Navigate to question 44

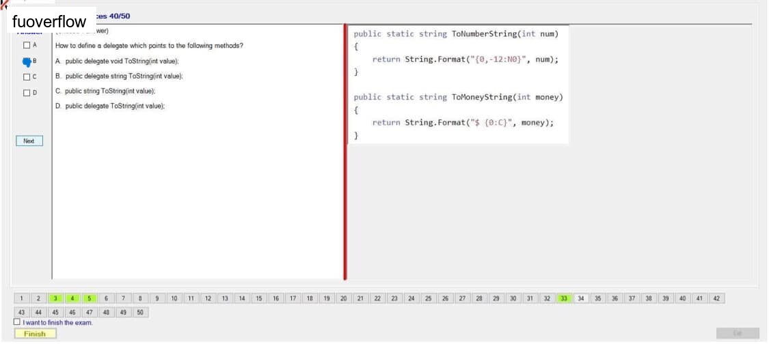[38, 312]
